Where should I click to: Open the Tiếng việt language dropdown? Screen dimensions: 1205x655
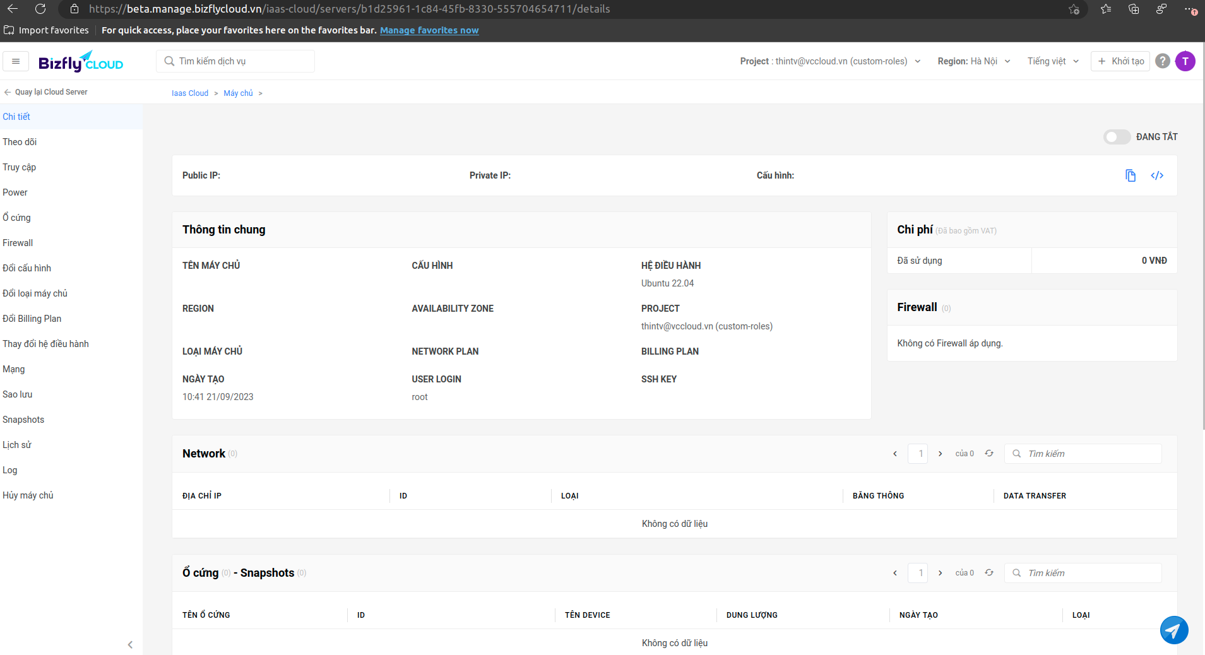point(1053,61)
